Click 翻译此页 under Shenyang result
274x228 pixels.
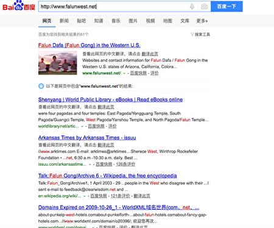[x=106, y=107]
